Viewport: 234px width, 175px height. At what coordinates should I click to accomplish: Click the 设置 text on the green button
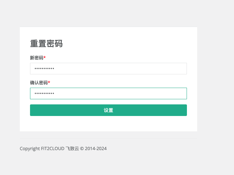tap(108, 110)
